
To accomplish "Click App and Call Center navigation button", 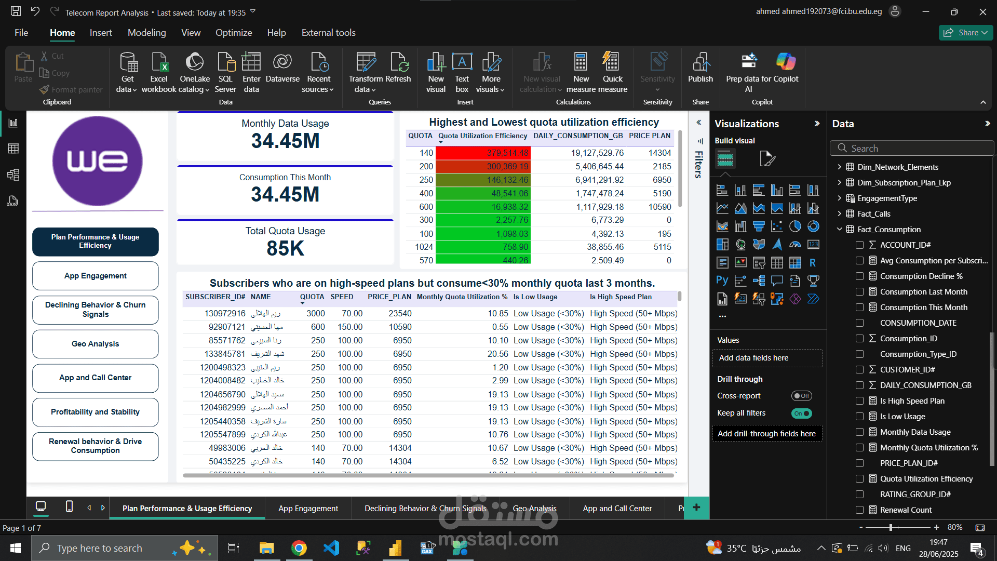I will (96, 378).
